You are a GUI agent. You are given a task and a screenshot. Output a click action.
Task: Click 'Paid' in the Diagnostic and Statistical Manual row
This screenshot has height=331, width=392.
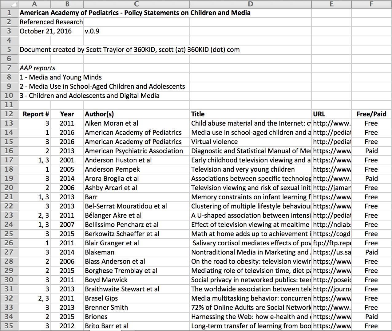coord(371,151)
